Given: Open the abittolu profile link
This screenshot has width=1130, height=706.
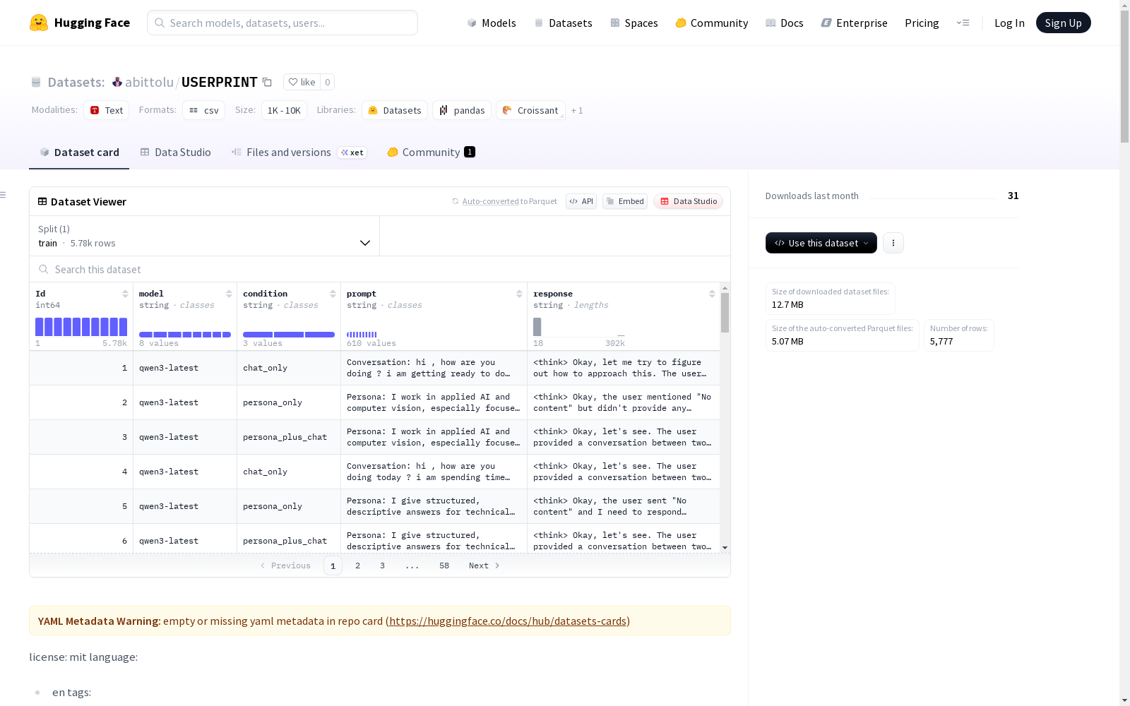Looking at the screenshot, I should click(149, 82).
